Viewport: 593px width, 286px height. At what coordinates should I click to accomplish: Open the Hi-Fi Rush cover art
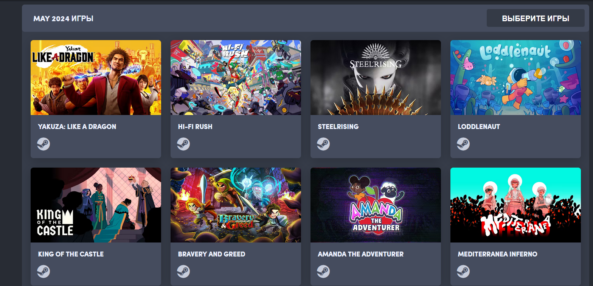coord(236,78)
